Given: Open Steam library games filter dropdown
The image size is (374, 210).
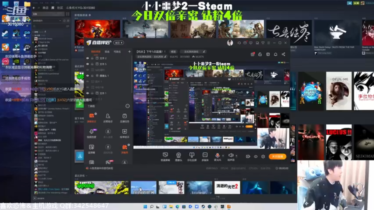Looking at the screenshot, I should pos(47,21).
